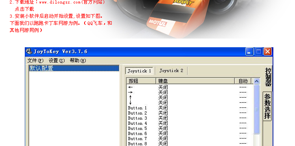Maximize the JoyToKey window
Screen dimensions: 295x146
pos(258,52)
